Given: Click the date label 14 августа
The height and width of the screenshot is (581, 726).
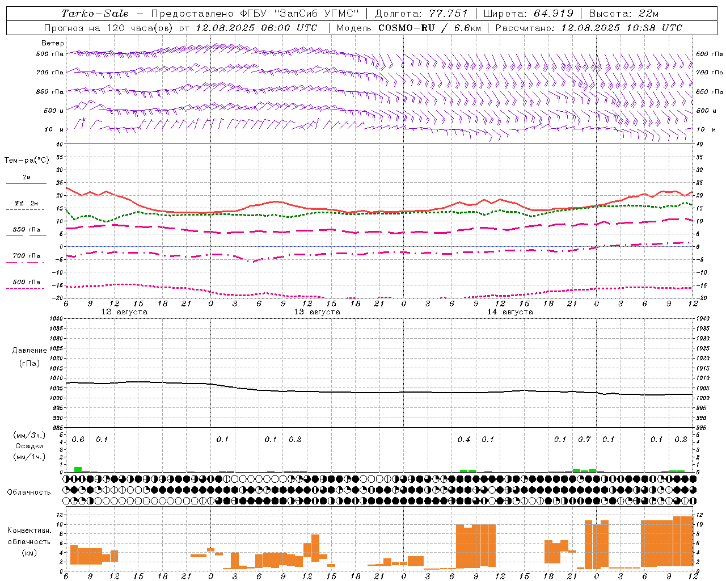Looking at the screenshot, I should (510, 312).
